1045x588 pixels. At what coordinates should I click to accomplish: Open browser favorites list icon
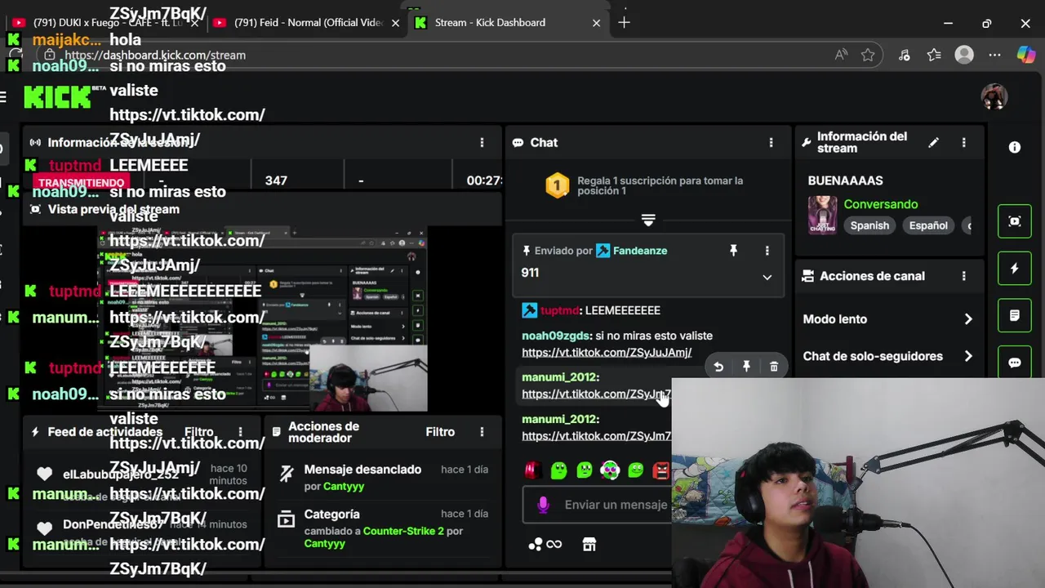934,55
